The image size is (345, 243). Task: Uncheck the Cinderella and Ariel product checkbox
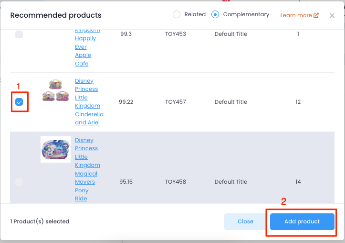(19, 102)
